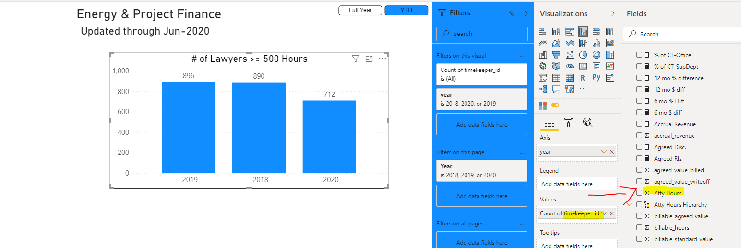This screenshot has width=741, height=248.
Task: Check the Atty Hours Hierarchy checkbox
Action: tap(639, 204)
